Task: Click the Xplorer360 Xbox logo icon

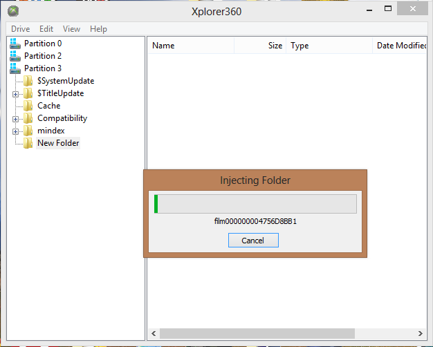Action: click(13, 11)
